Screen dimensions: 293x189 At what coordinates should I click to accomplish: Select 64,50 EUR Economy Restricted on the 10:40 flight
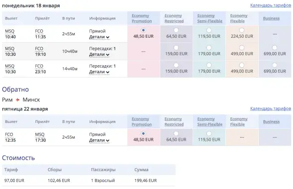click(176, 30)
